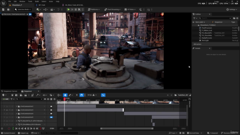
Task: Open the VP Roles dropdown
Action: 130,9
